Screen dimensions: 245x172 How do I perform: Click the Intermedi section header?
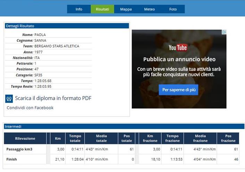[124, 127]
